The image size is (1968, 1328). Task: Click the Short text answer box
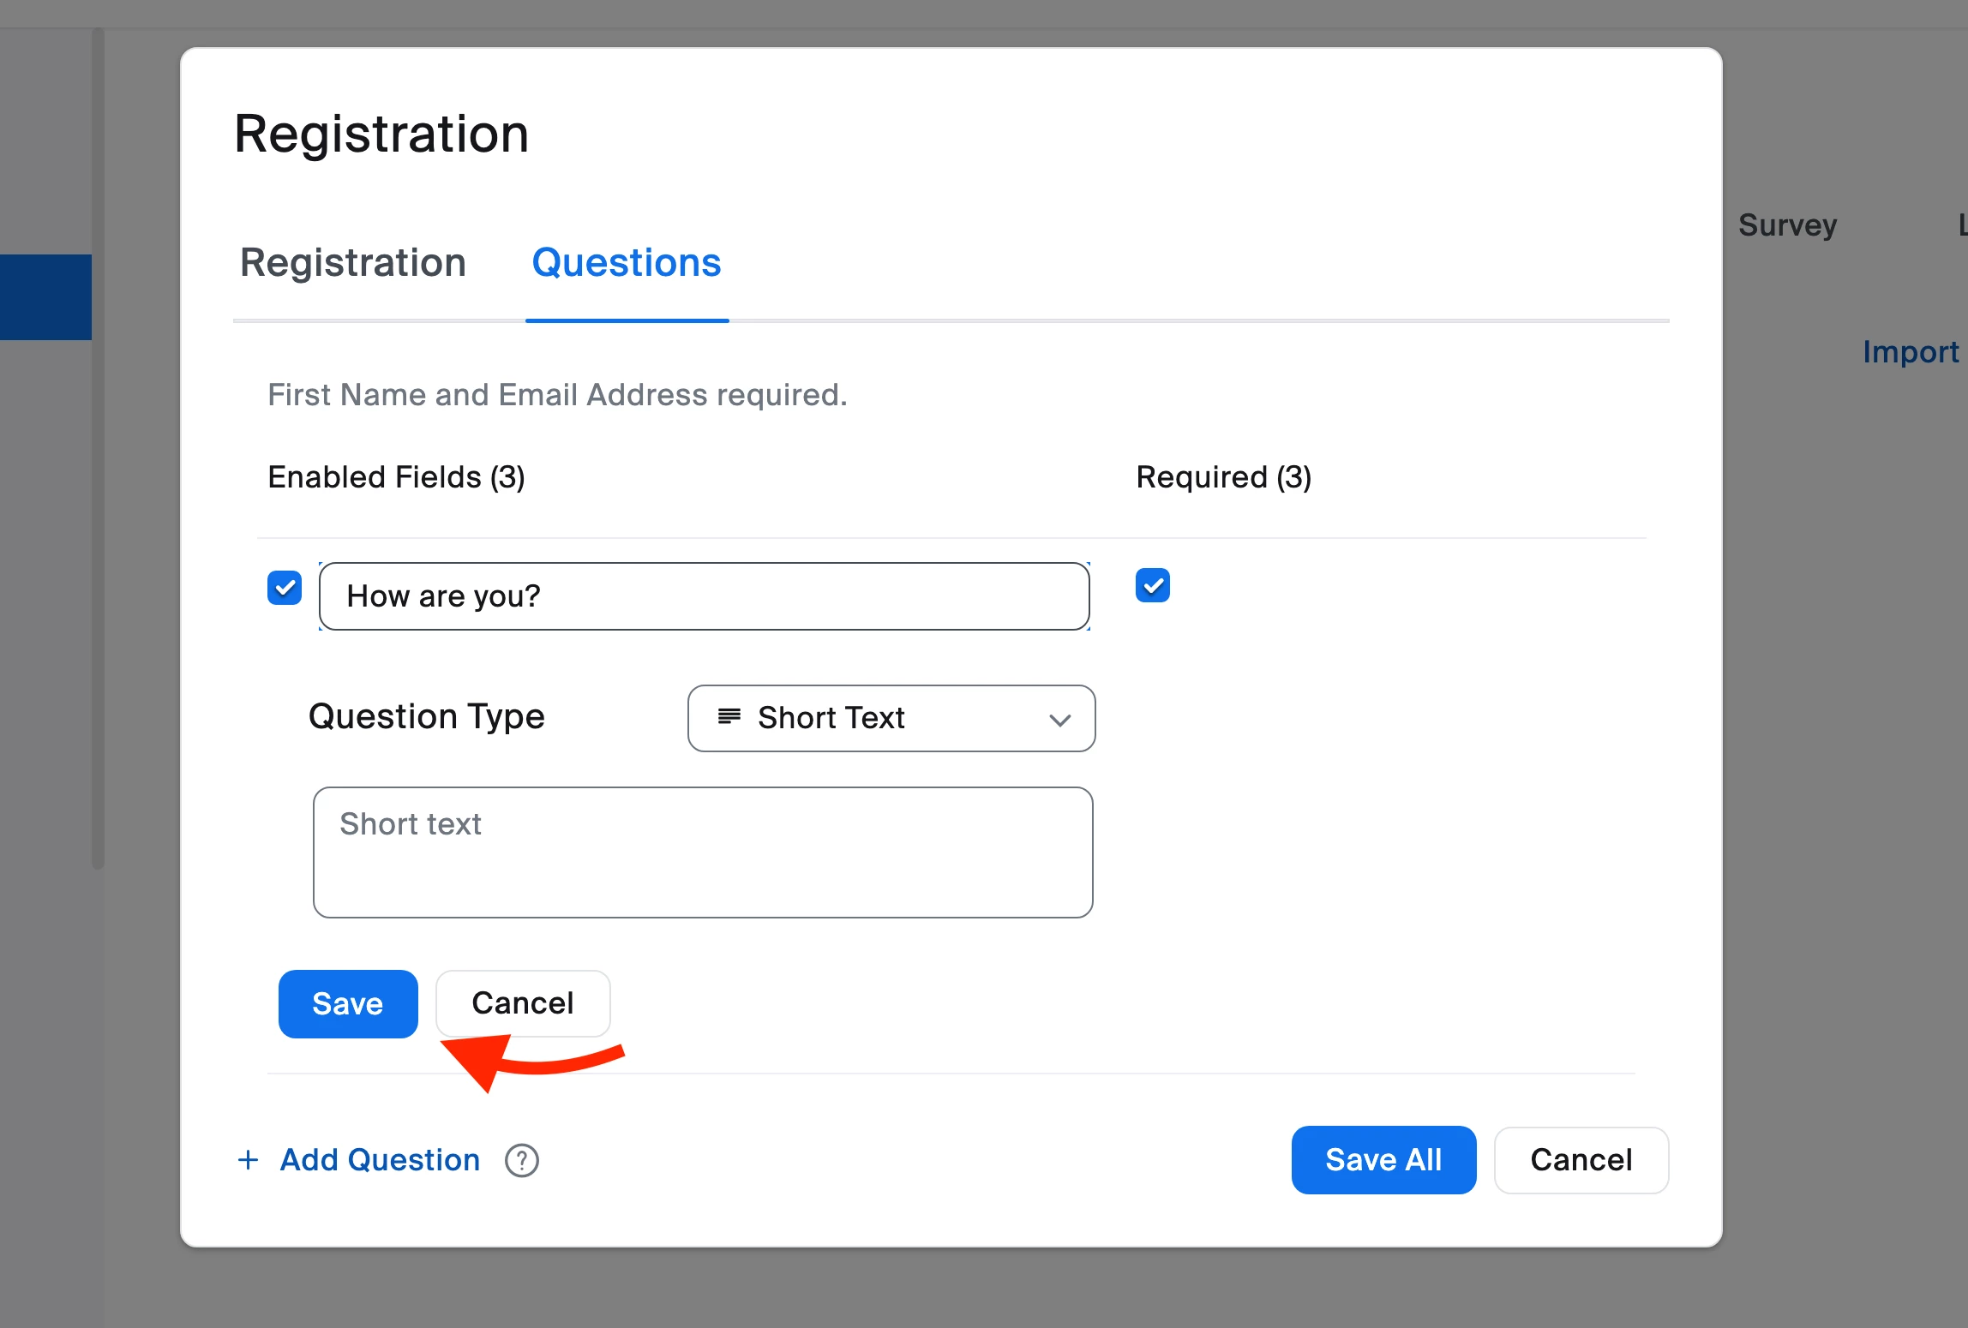703,852
